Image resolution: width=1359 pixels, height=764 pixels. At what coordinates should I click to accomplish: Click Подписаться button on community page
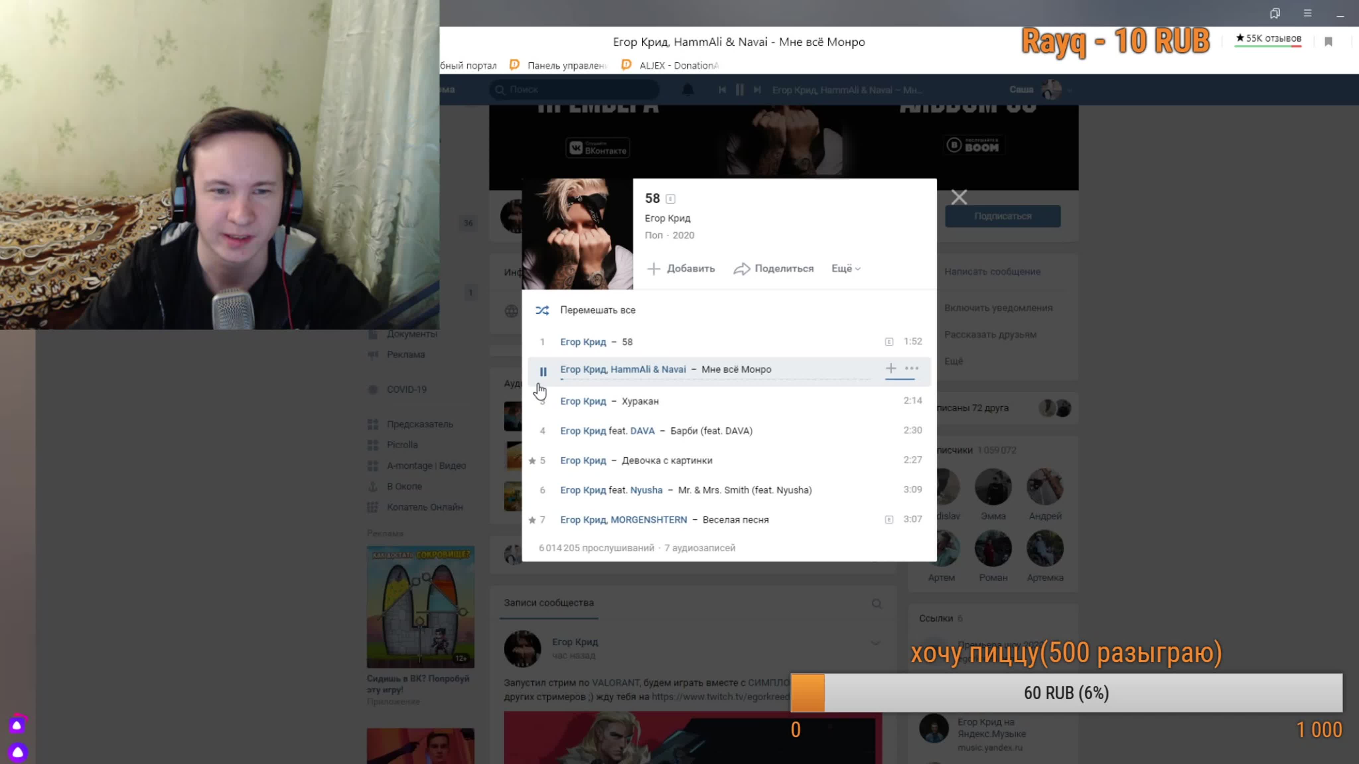pos(1002,216)
